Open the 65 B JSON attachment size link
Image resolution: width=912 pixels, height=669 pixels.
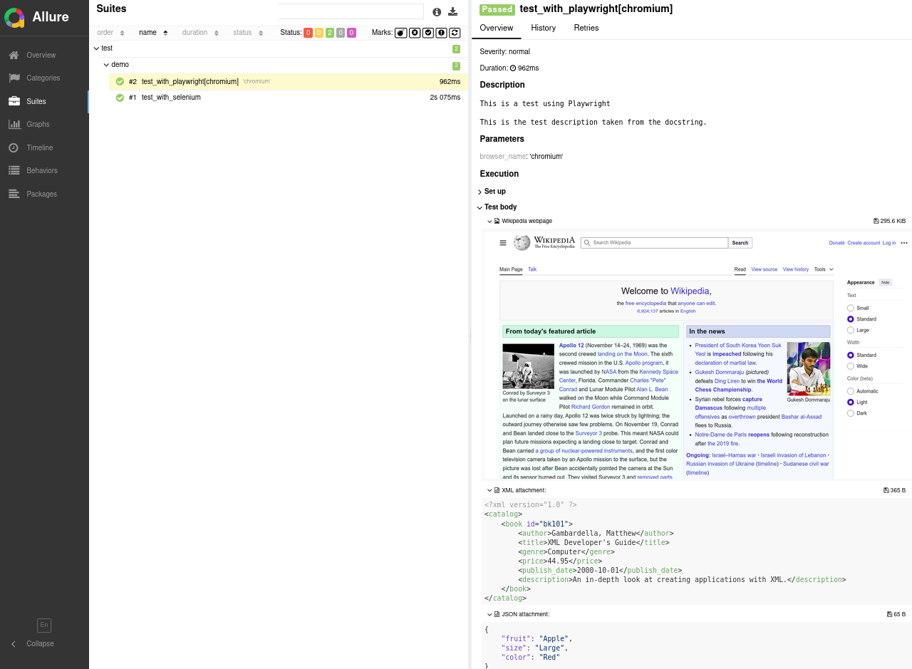click(896, 614)
